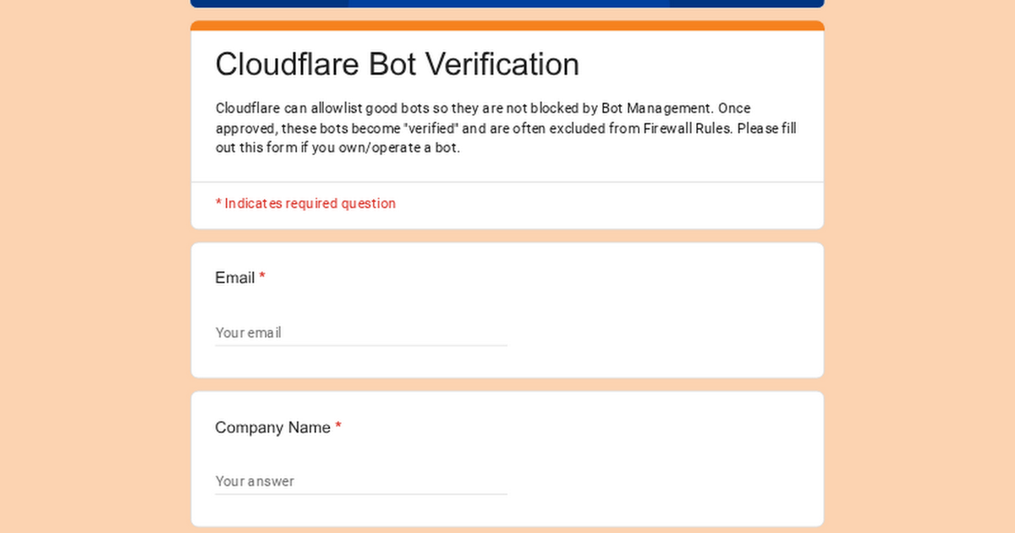
Task: Click the form description paragraph about allowlisting bots
Action: point(506,128)
